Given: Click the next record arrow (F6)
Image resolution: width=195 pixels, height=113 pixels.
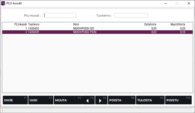Looking at the screenshot, I should [x=101, y=100].
